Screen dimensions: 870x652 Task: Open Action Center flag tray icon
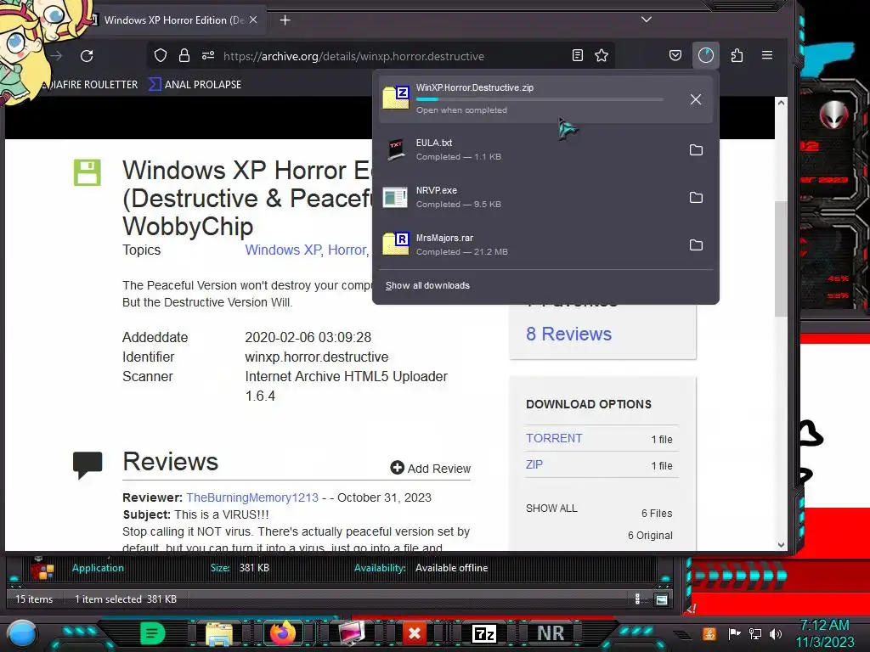pos(735,633)
